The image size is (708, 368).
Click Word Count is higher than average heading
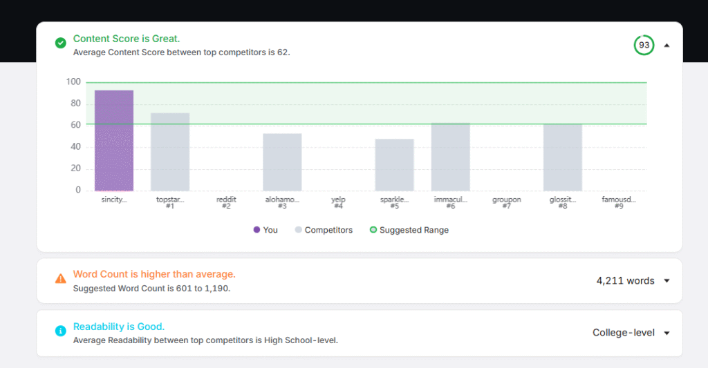[x=154, y=274]
